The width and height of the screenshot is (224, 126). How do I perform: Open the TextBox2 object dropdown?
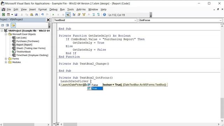click(135, 20)
